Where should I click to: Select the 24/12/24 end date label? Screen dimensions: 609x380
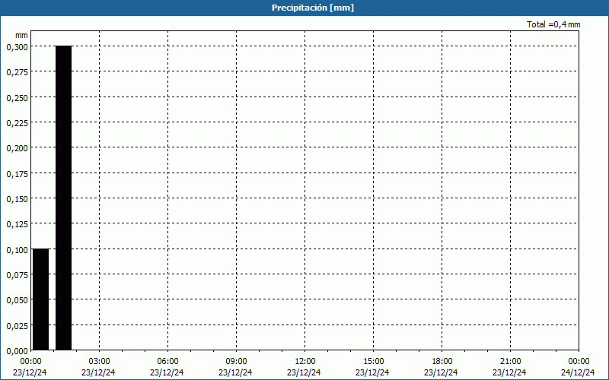point(578,372)
